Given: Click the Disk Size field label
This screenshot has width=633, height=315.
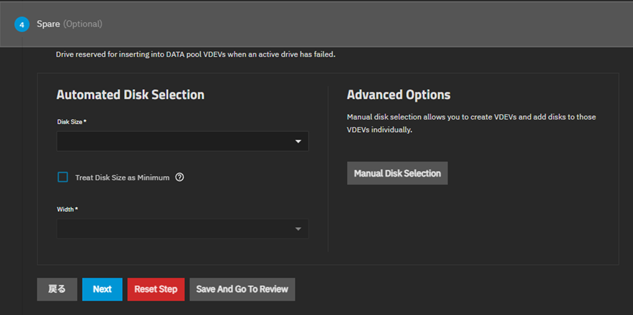Looking at the screenshot, I should [72, 122].
